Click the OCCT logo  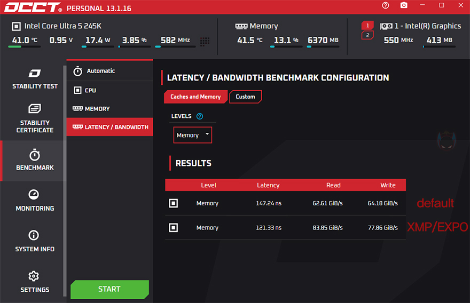(33, 7)
